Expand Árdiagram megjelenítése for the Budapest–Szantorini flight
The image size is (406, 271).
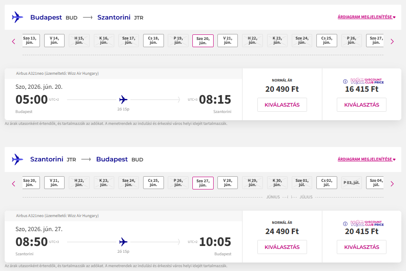(x=366, y=17)
